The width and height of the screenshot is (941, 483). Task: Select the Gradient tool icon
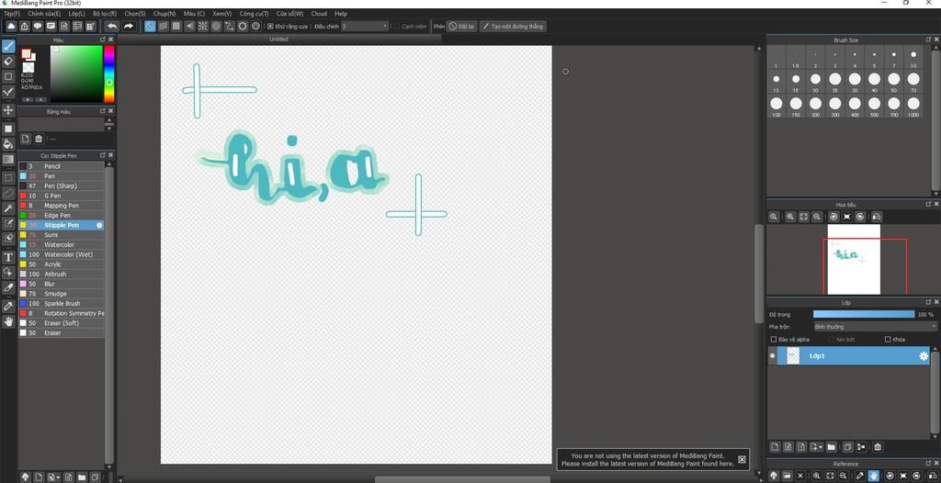click(x=8, y=160)
